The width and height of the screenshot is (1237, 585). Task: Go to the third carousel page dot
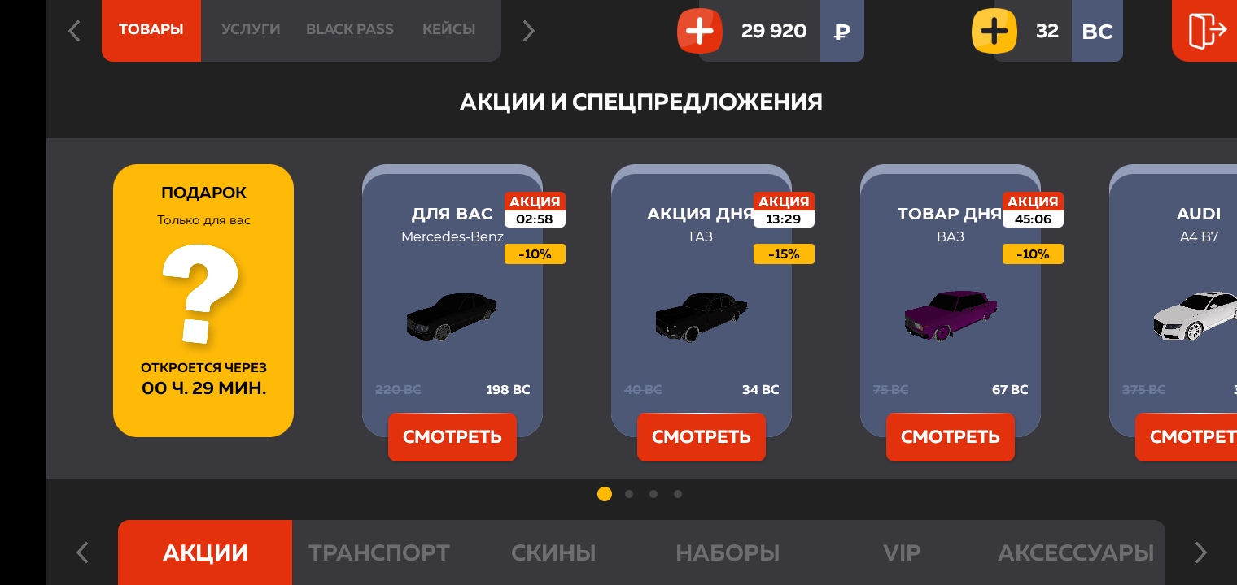653,494
